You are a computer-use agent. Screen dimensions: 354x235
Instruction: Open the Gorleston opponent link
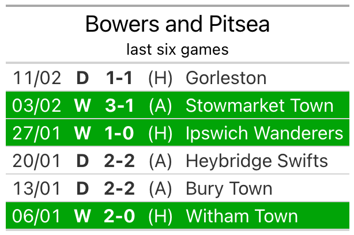point(226,78)
